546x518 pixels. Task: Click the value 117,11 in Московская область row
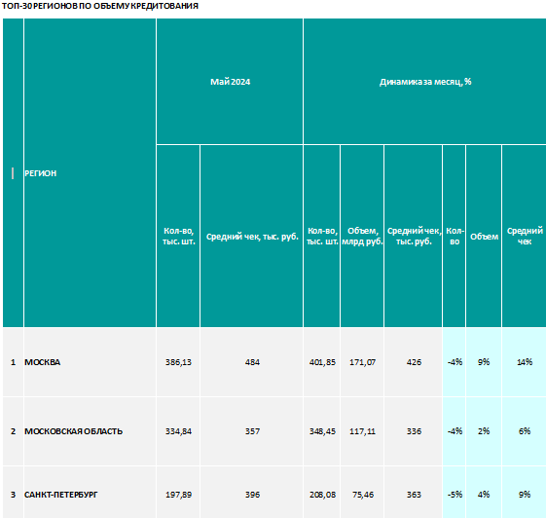362,431
